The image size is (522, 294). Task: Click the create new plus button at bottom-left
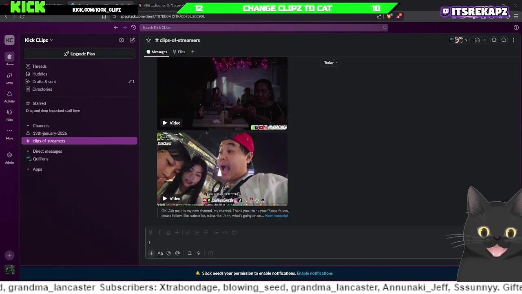[9, 255]
